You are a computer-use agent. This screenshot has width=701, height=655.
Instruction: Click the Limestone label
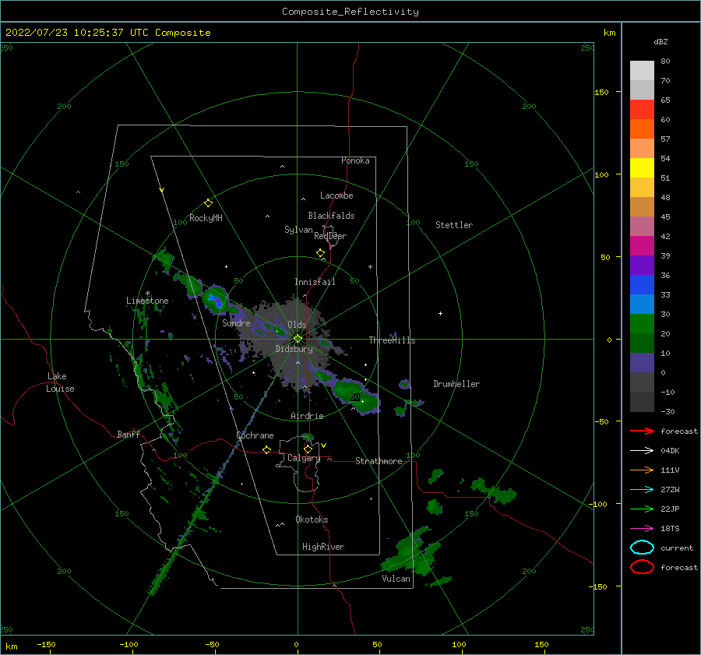tap(147, 301)
